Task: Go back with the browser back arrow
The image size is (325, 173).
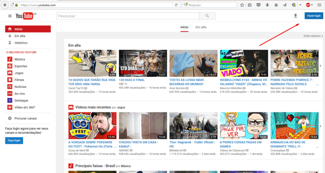Action: (5, 5)
